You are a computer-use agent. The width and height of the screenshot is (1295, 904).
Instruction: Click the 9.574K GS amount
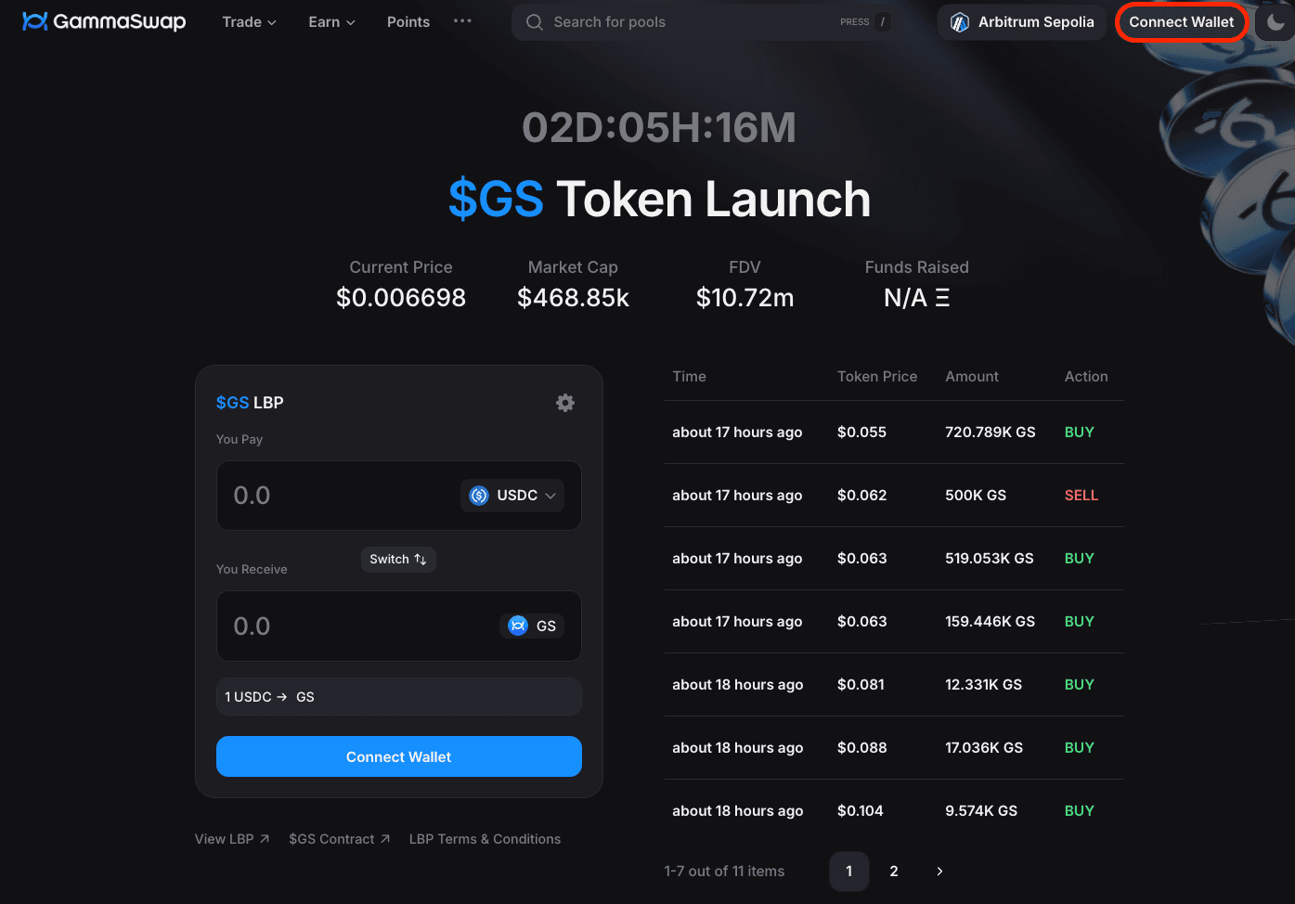pyautogui.click(x=981, y=811)
